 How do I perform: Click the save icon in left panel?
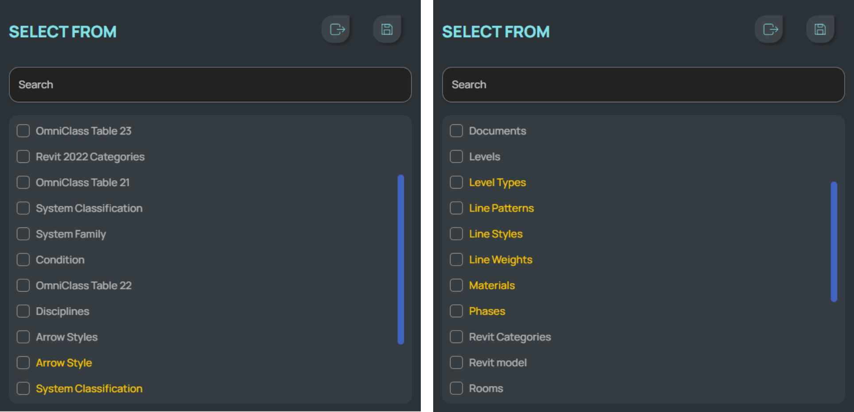tap(387, 30)
